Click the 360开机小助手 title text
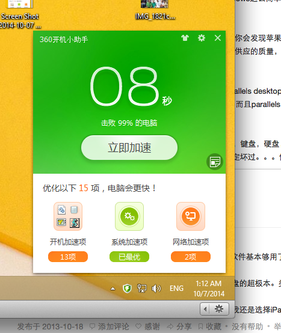 tap(64, 39)
